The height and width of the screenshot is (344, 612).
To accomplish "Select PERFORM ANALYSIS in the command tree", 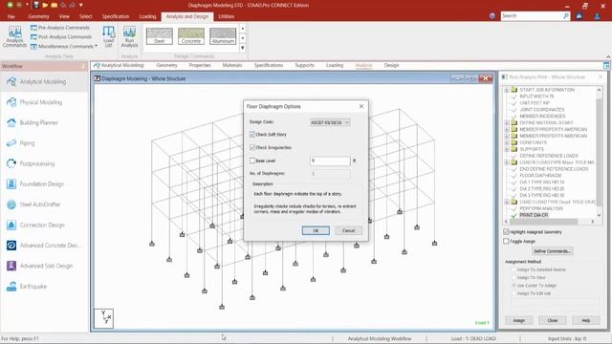I will pos(541,208).
